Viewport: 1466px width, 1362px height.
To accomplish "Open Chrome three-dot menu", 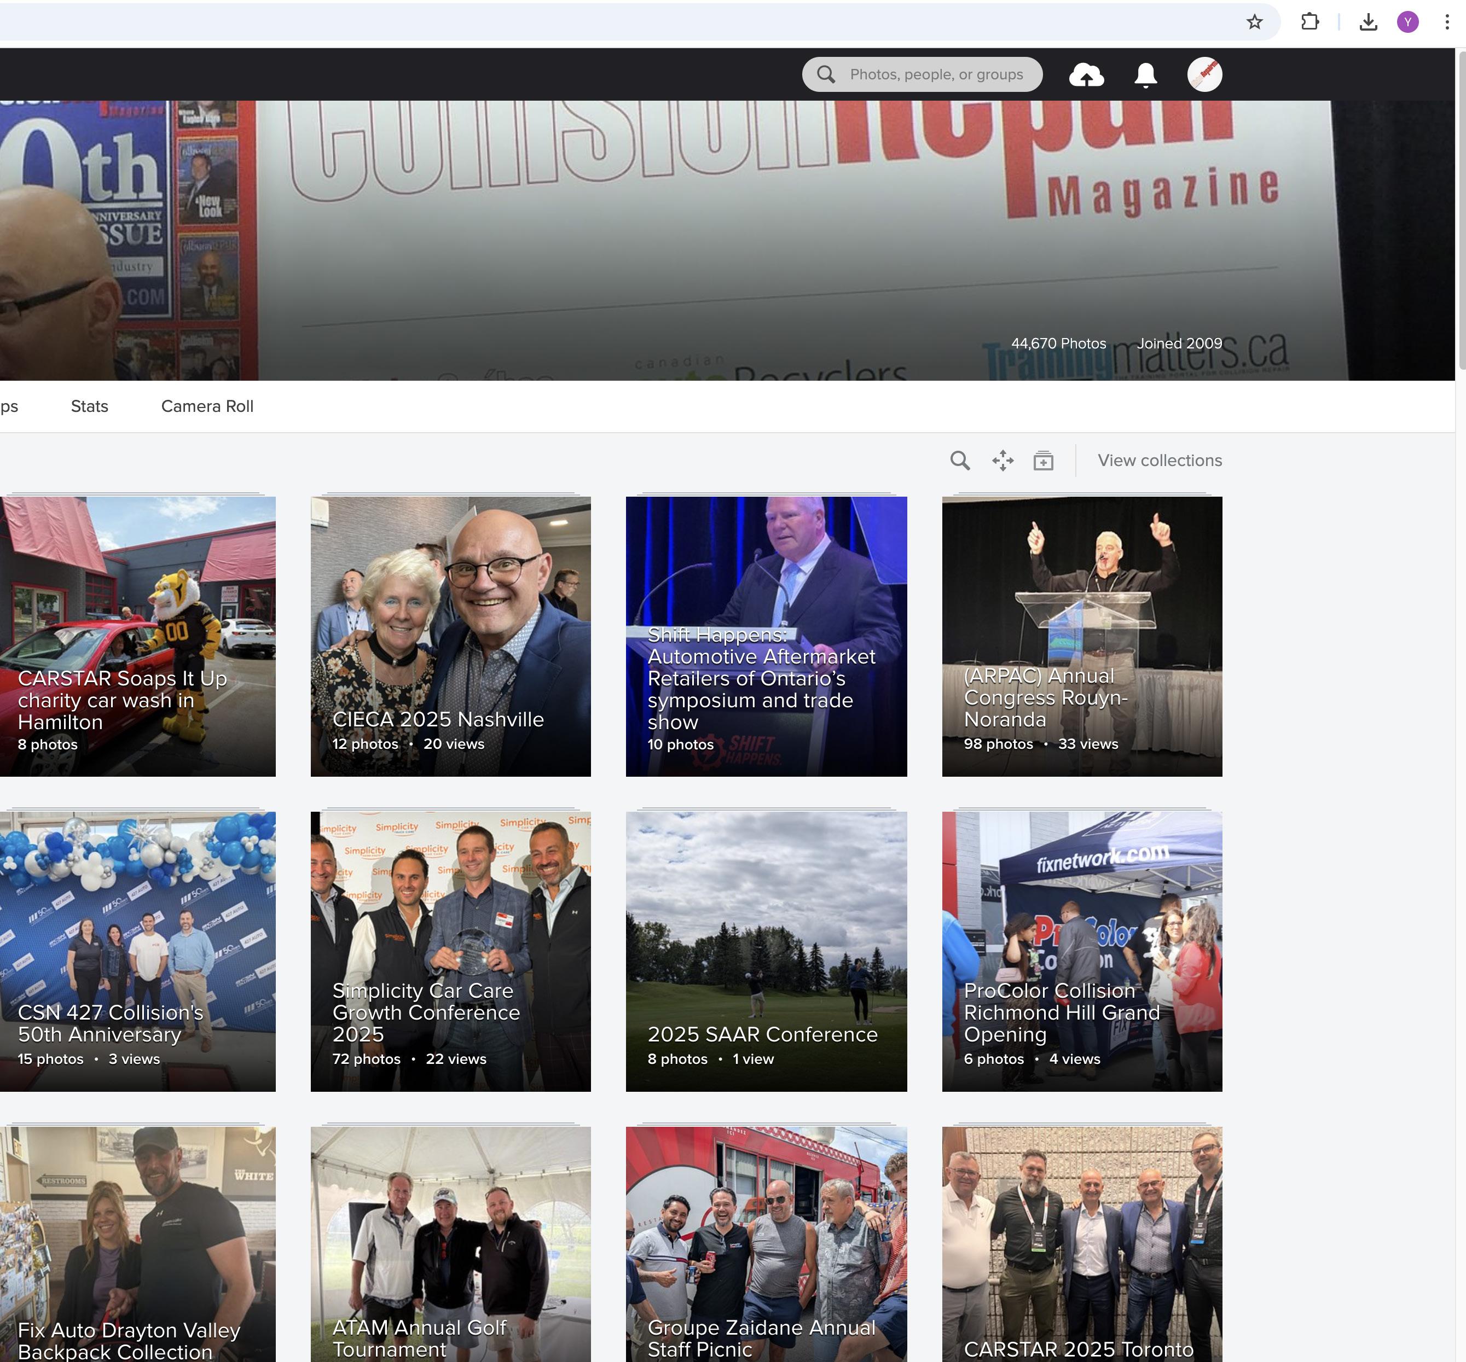I will (1447, 22).
